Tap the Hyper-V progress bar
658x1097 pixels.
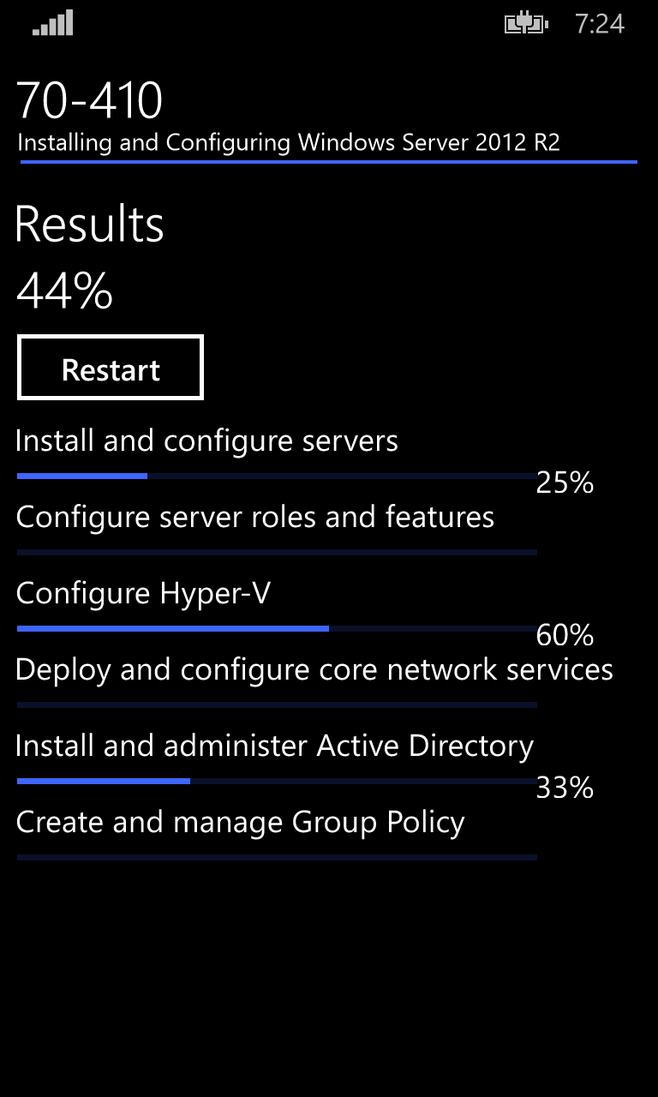click(x=274, y=628)
